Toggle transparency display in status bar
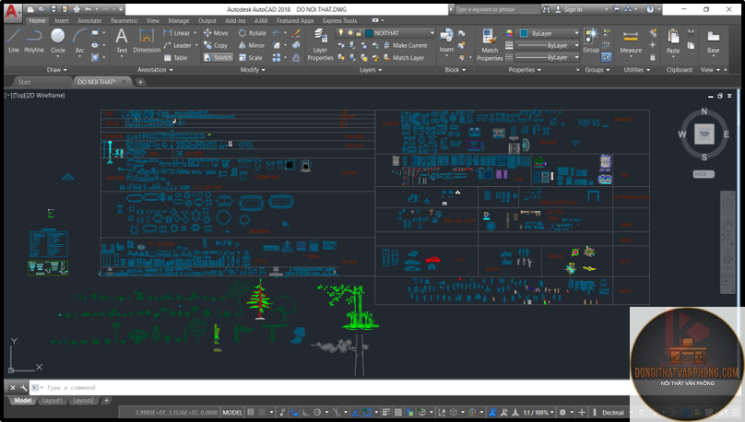This screenshot has height=422, width=745. [x=398, y=412]
